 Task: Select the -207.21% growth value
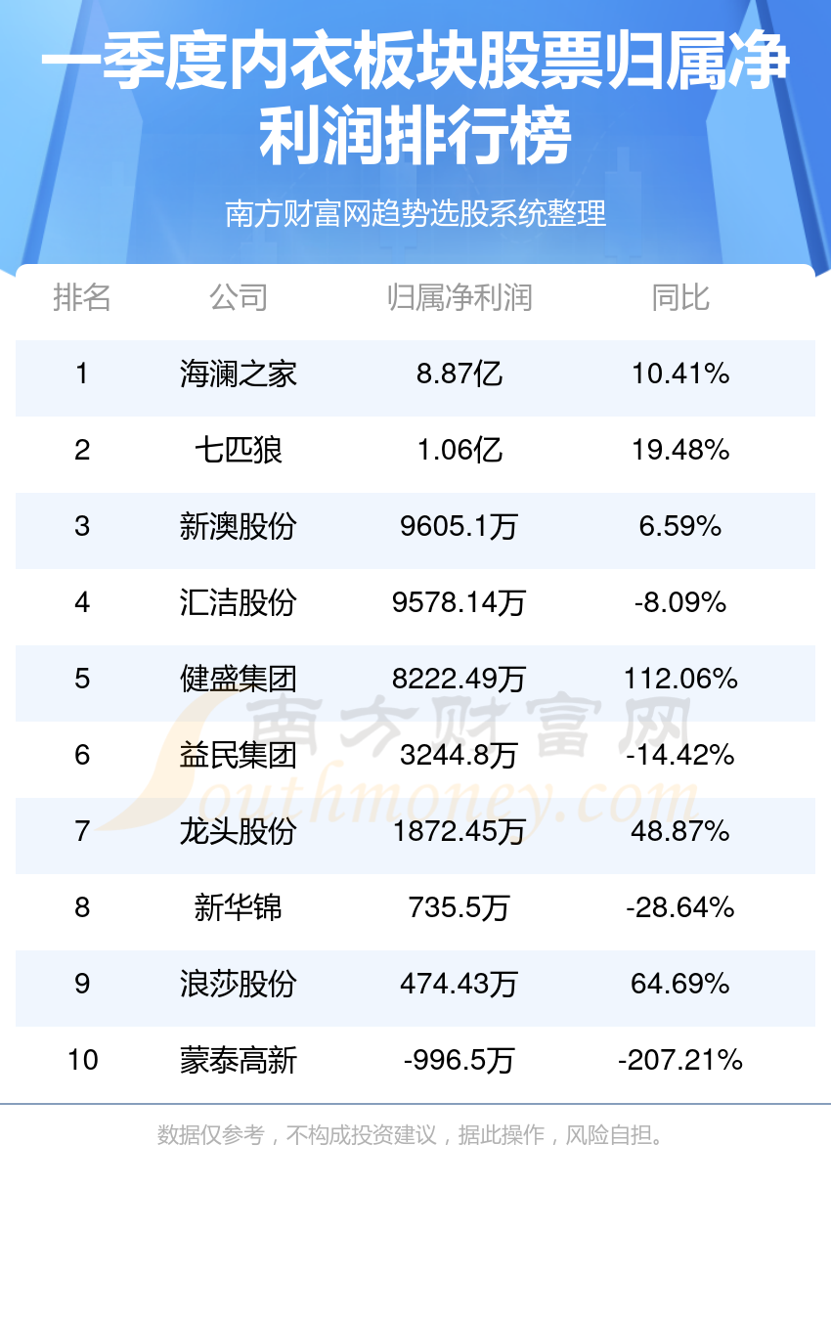680,1060
